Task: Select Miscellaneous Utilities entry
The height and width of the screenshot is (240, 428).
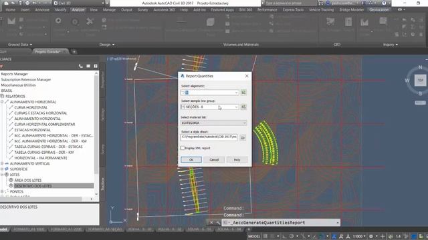Action: point(18,85)
